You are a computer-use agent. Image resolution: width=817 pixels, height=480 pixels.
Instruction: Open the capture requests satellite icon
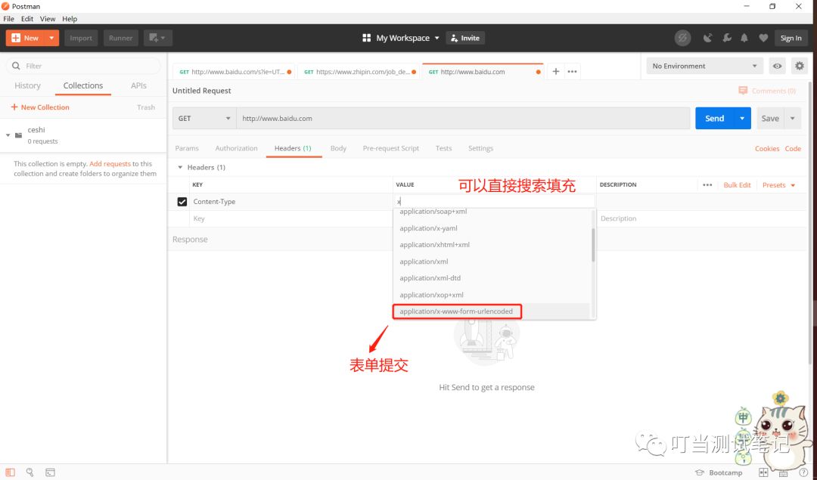(707, 38)
